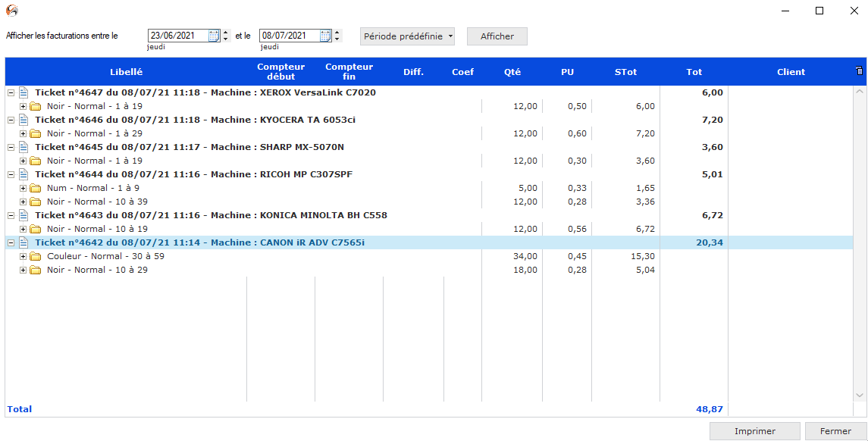Collapse Ticket n°4644 RICOH MP C307SPF row
This screenshot has width=868, height=441.
[x=11, y=175]
